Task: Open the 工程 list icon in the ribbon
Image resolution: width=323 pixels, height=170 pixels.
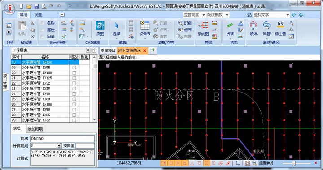Action: point(9,25)
